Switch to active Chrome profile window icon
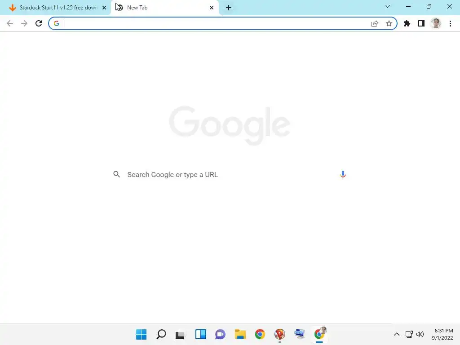460x345 pixels. [320, 334]
